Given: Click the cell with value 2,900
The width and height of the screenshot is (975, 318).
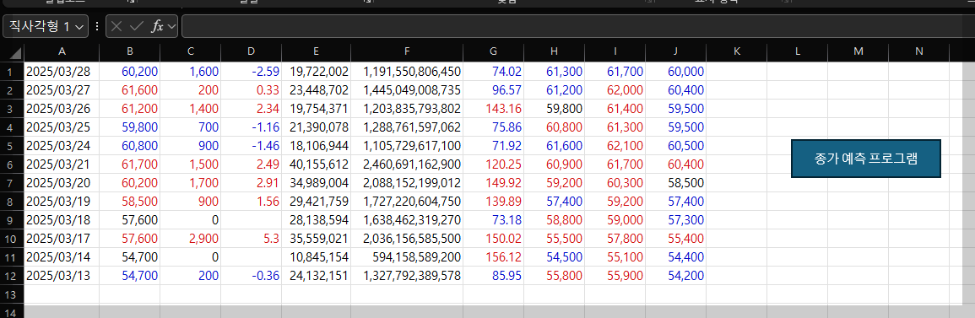Looking at the screenshot, I should (190, 239).
